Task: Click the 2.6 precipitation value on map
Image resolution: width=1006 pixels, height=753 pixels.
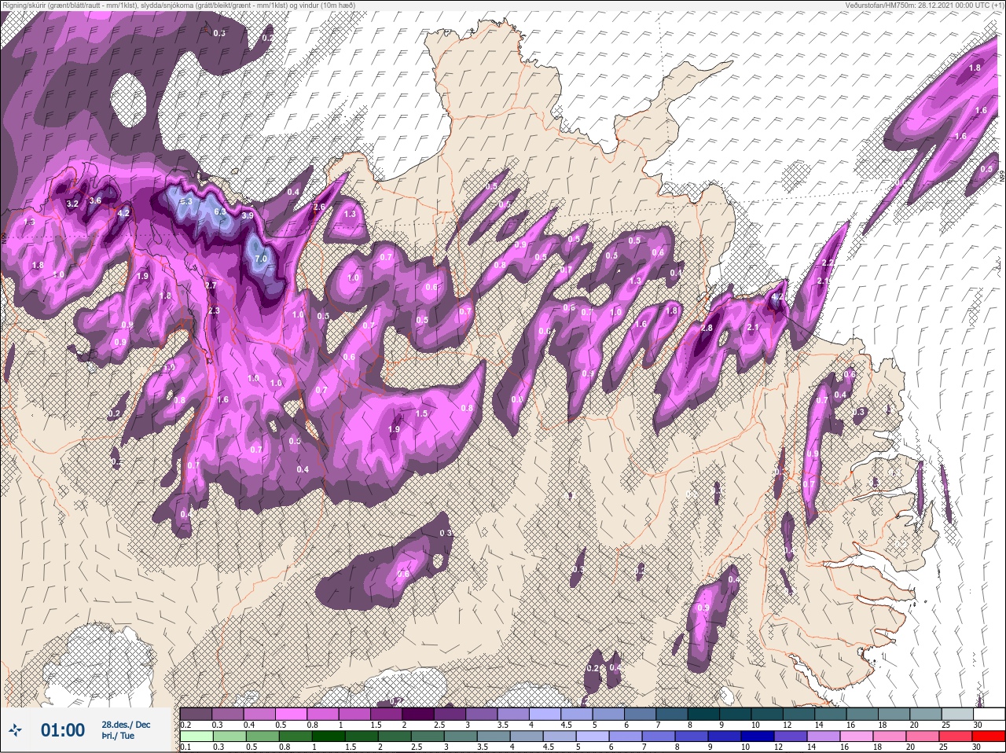Action: click(318, 207)
